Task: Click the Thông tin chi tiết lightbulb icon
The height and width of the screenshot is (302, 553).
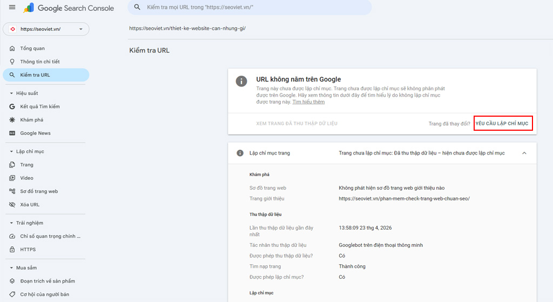Action: (x=12, y=62)
